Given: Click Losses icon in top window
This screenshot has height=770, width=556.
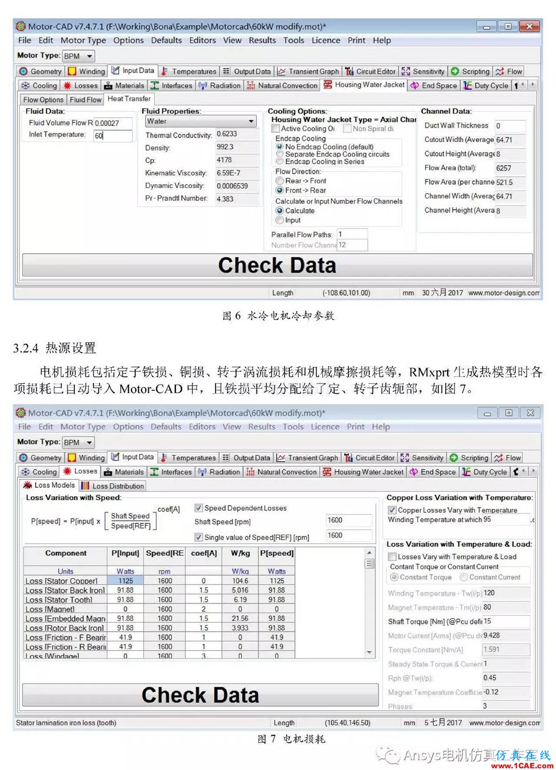Looking at the screenshot, I should 67,85.
